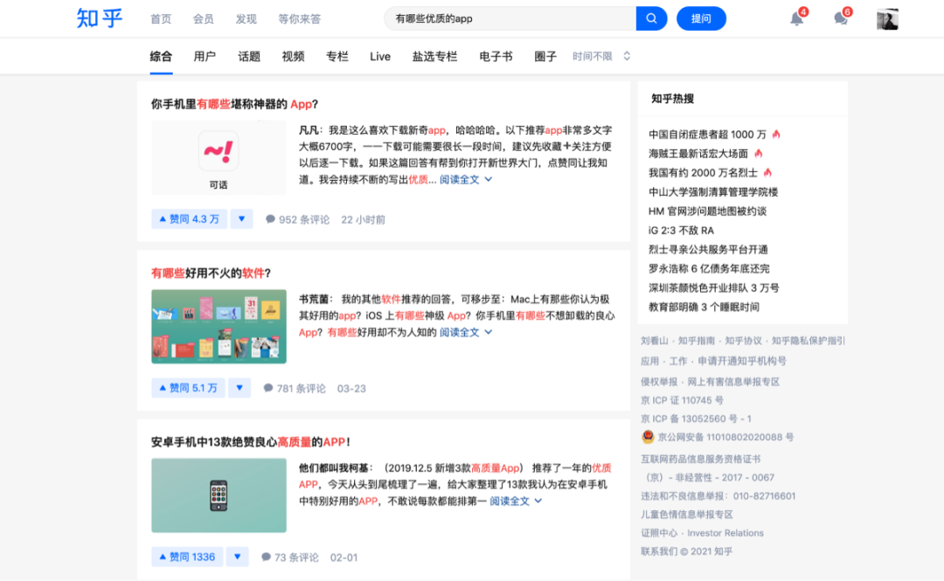Open hot search 深圳茶颜悦色开业排队 3 万号
Image resolution: width=944 pixels, height=581 pixels.
coord(713,287)
